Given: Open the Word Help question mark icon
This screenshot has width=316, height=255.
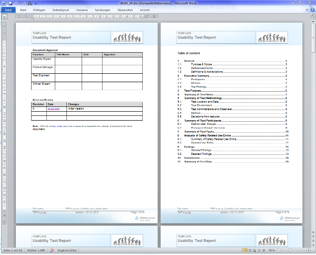Looking at the screenshot, I should 311,10.
